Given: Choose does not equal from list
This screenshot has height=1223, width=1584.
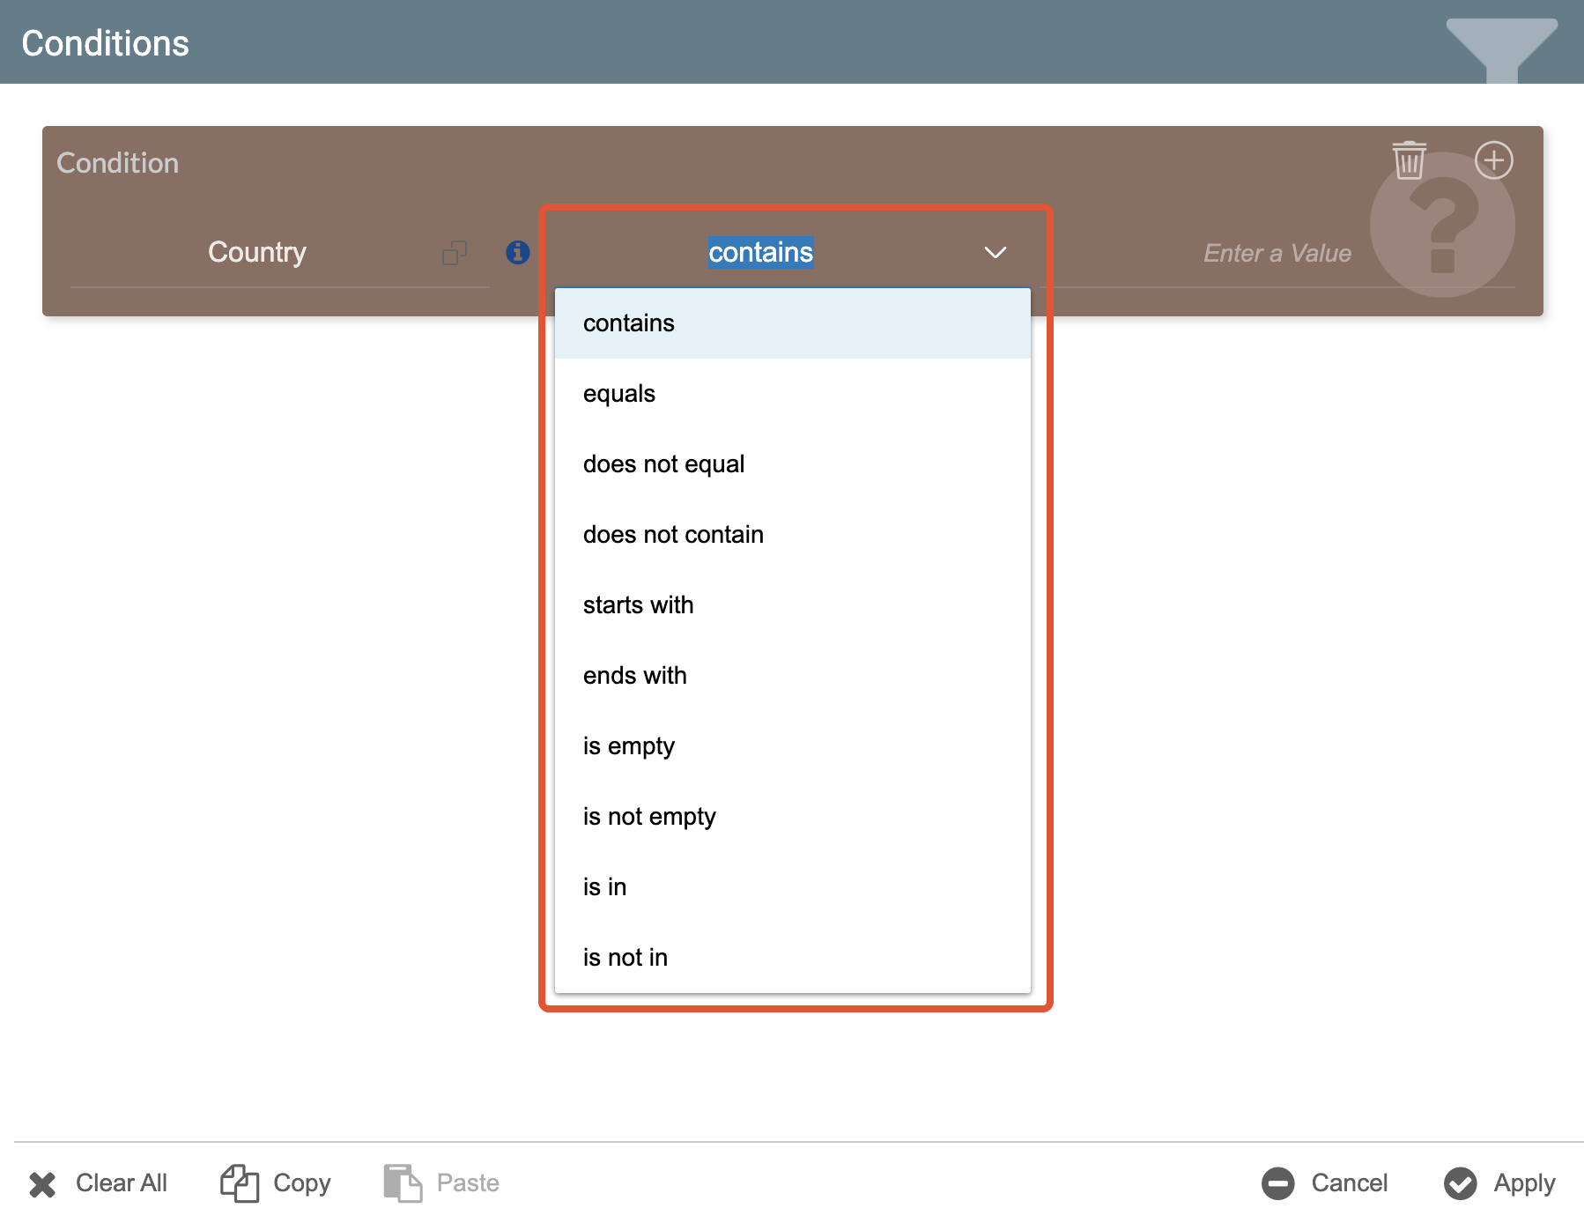Looking at the screenshot, I should 663,464.
